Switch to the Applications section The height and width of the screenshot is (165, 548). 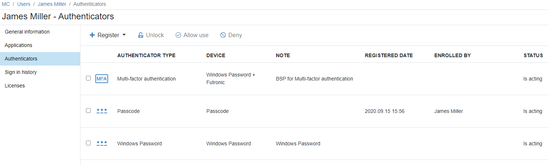pos(18,45)
